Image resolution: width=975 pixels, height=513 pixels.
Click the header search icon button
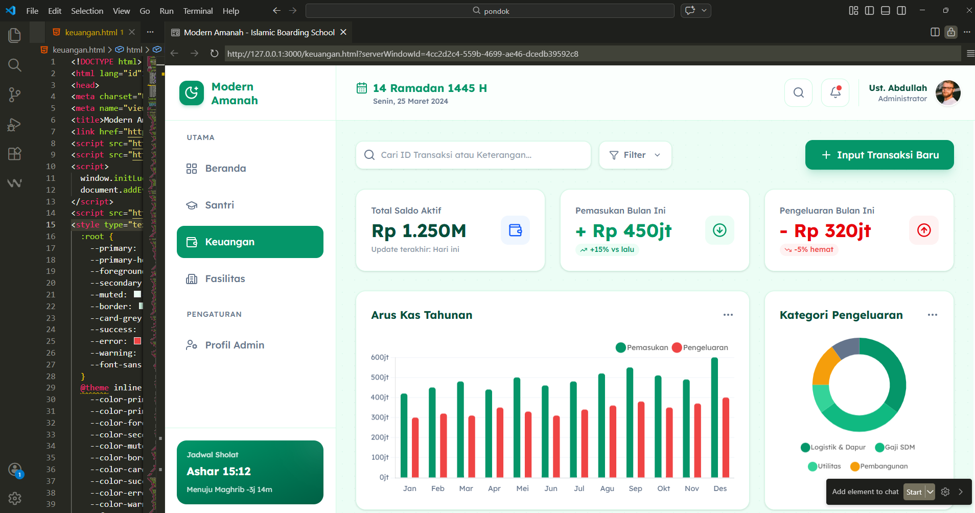tap(798, 92)
